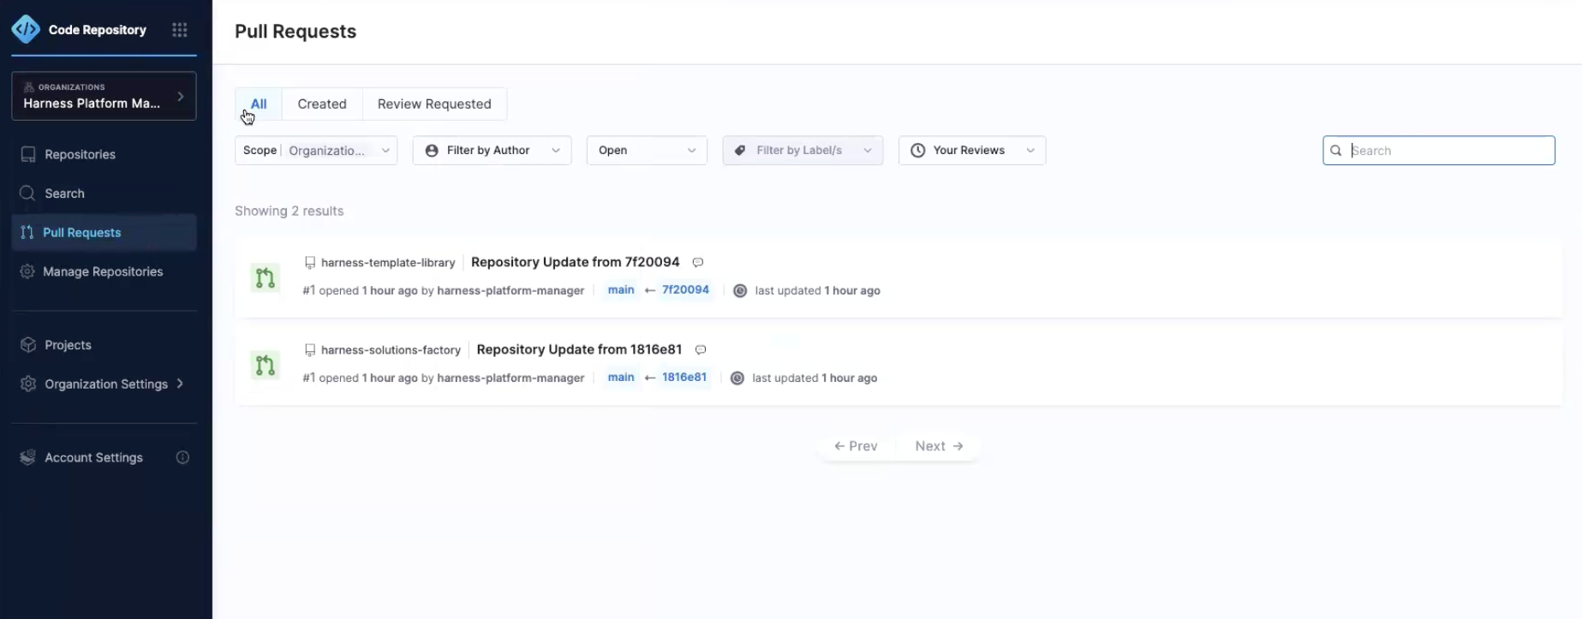Click the pull request icon for harness-solutions-factory
Screen dimensions: 1582x619
266,365
